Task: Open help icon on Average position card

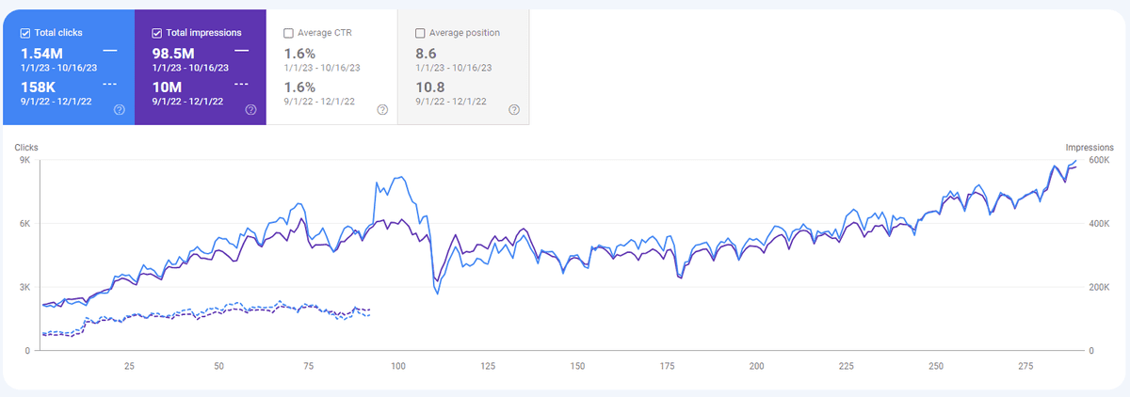Action: click(x=514, y=110)
